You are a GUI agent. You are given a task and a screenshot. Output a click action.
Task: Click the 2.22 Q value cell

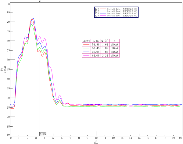click(105, 56)
